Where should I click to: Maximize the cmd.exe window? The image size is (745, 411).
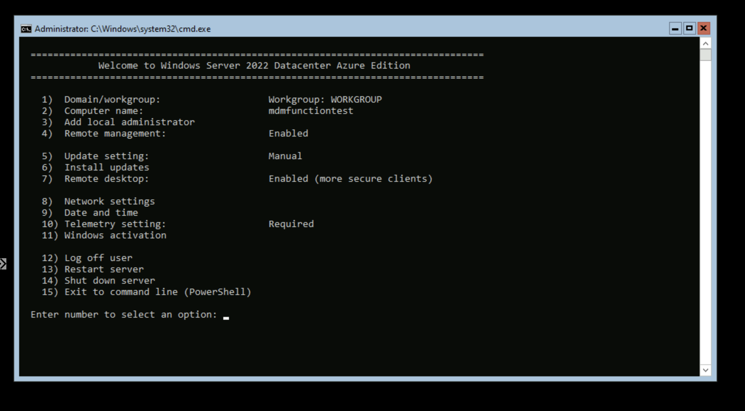click(x=689, y=28)
